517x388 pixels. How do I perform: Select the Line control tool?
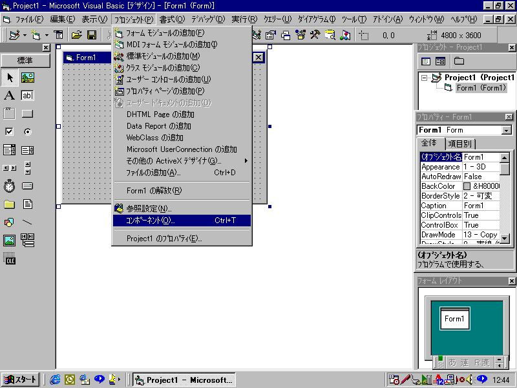click(28, 222)
